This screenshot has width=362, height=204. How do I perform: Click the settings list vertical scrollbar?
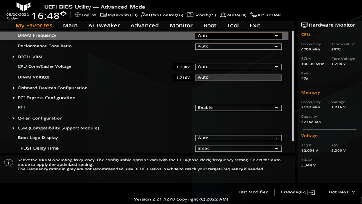[x=293, y=86]
